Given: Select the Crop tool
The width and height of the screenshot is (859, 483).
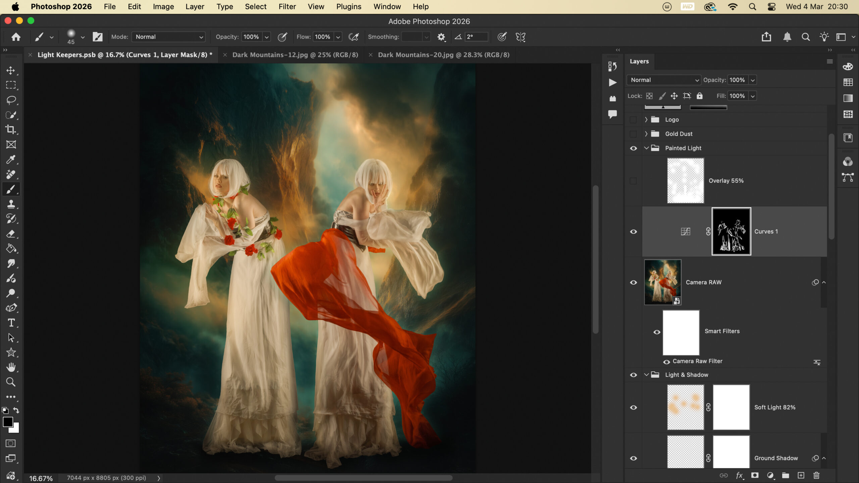Looking at the screenshot, I should click(11, 129).
